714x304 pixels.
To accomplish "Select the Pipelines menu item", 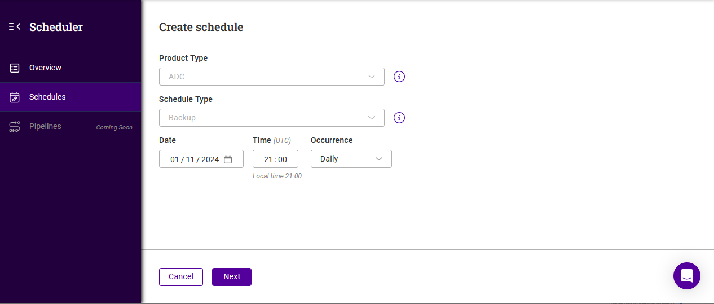I will [x=70, y=127].
